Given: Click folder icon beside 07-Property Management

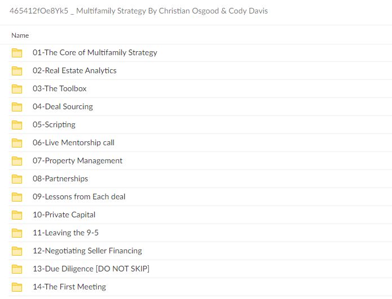Looking at the screenshot, I should [17, 161].
